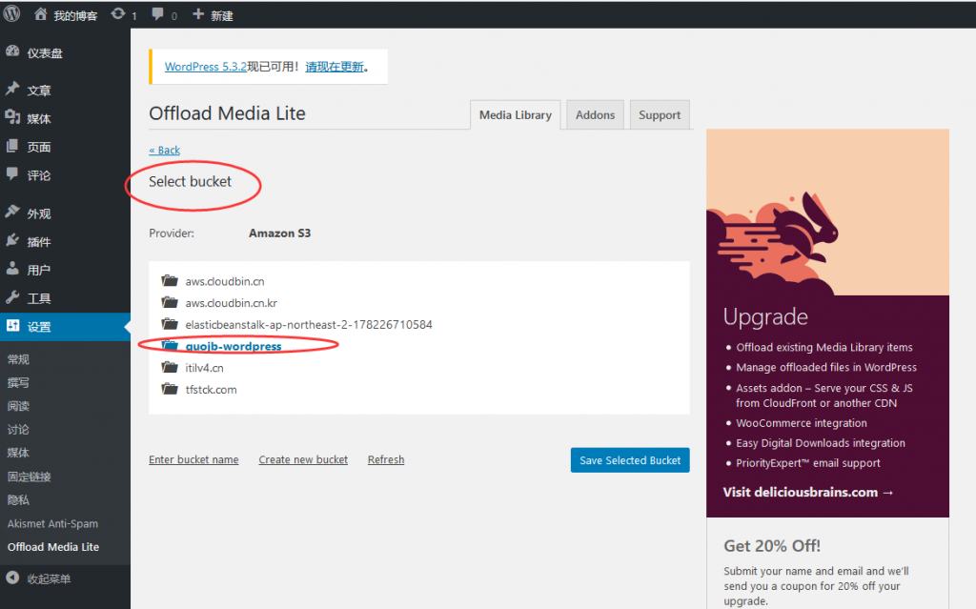The image size is (976, 609).
Task: Click Save Selected Bucket button
Action: (x=630, y=460)
